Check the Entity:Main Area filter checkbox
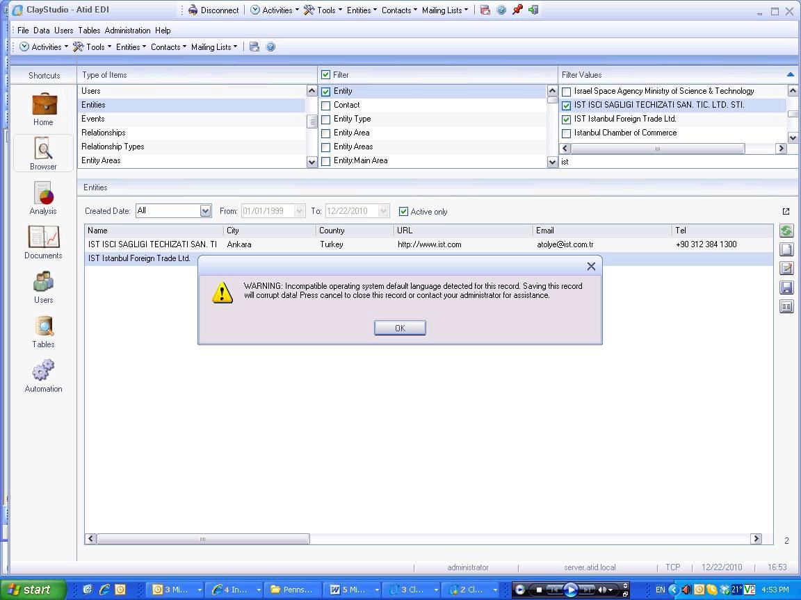This screenshot has width=801, height=600. point(325,160)
